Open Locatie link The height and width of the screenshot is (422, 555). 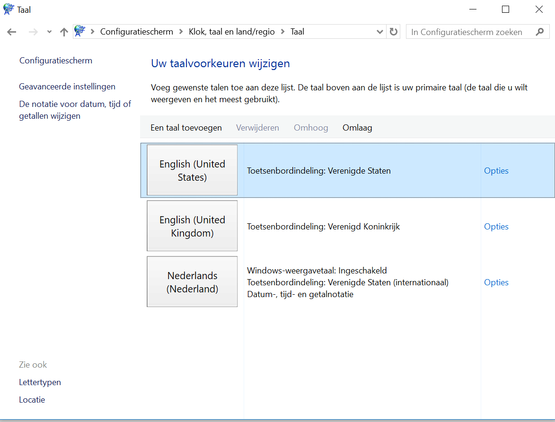(32, 400)
